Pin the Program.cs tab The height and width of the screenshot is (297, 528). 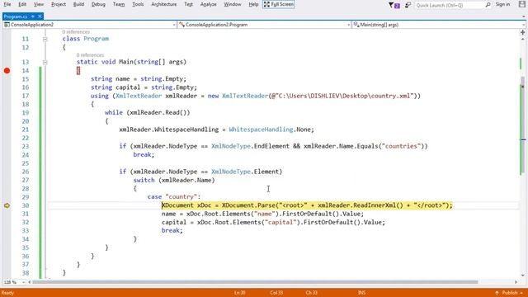[33, 16]
